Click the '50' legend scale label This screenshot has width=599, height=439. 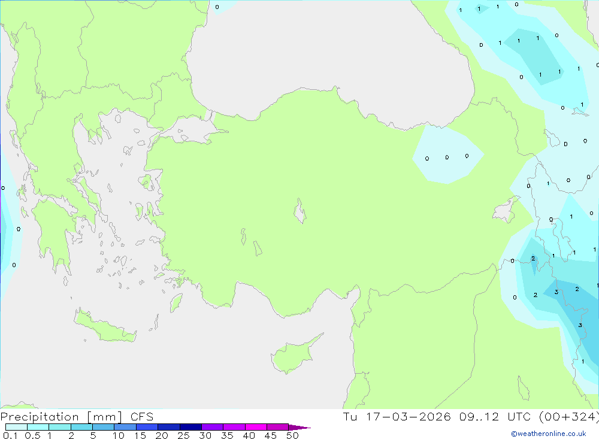[293, 435]
